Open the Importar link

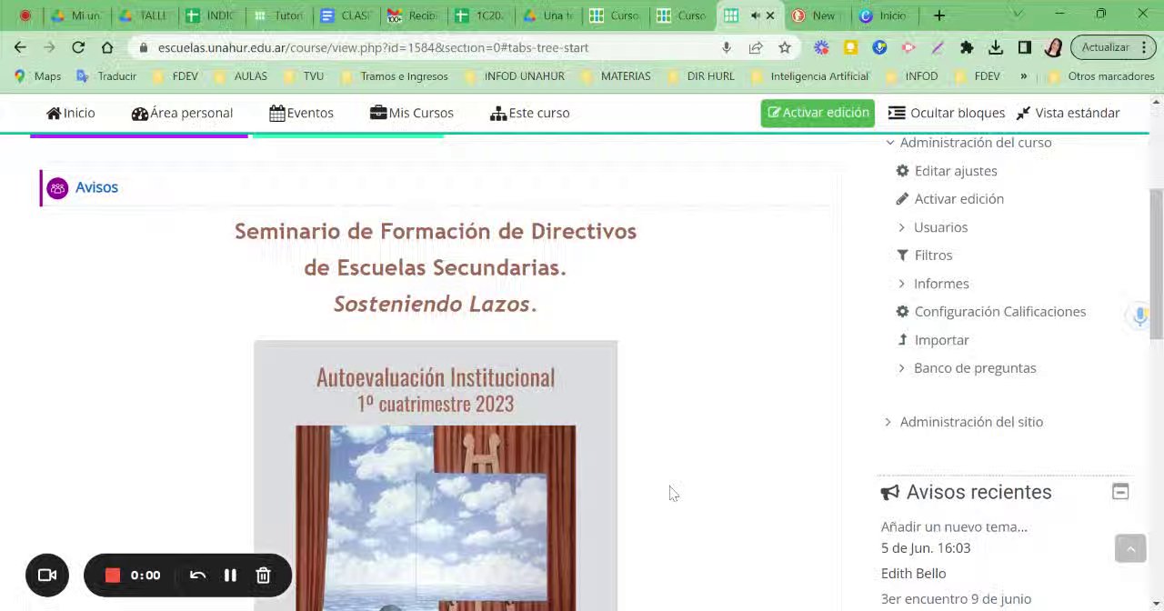941,340
